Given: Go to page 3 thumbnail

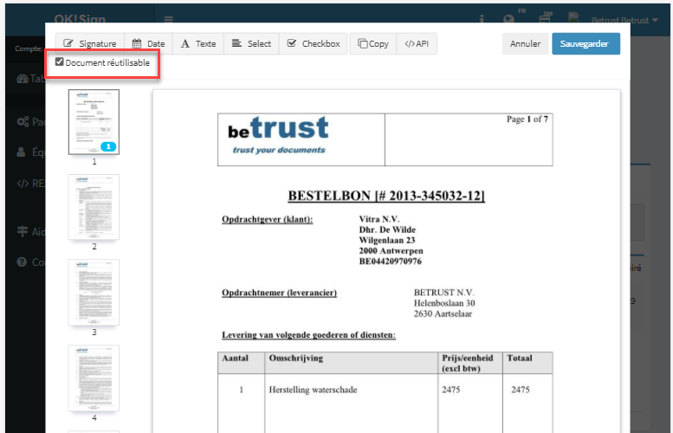Looking at the screenshot, I should click(94, 292).
